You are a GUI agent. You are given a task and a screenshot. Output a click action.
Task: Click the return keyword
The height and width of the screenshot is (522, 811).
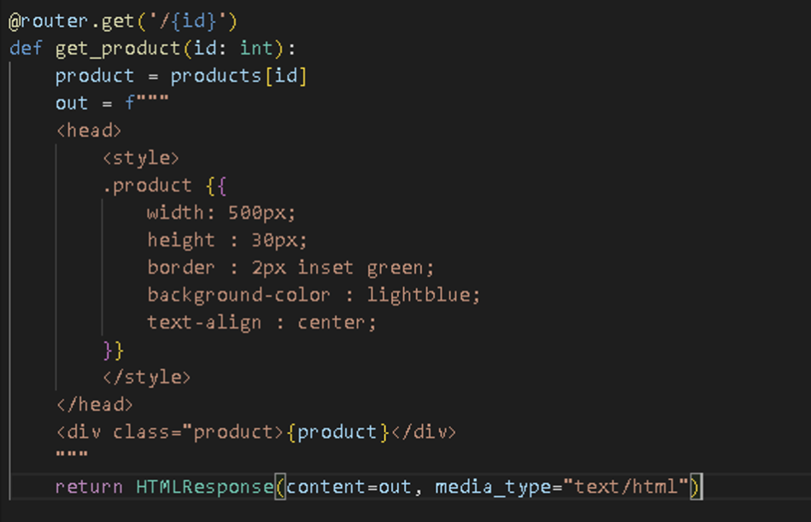click(x=88, y=487)
